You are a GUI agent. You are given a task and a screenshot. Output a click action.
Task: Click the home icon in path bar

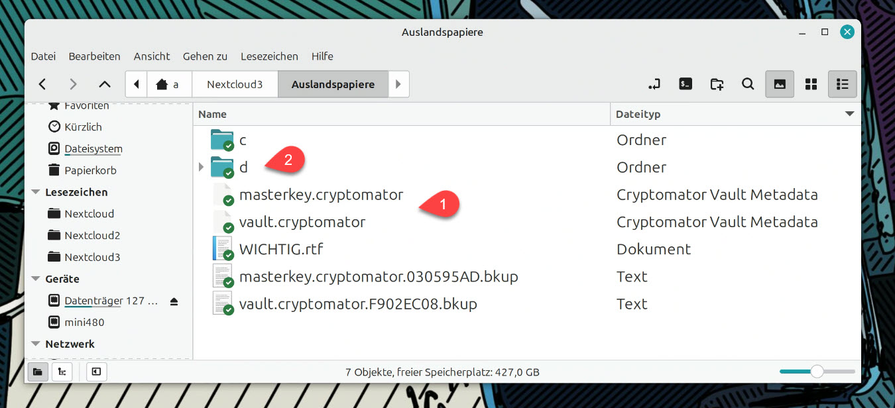[161, 85]
